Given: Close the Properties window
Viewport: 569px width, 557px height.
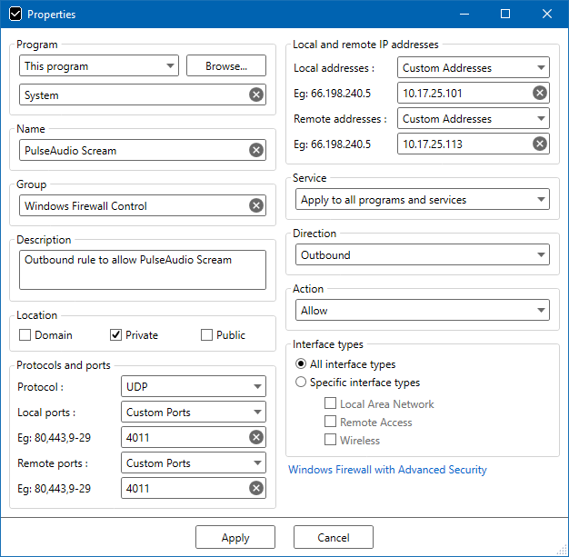Looking at the screenshot, I should (547, 15).
